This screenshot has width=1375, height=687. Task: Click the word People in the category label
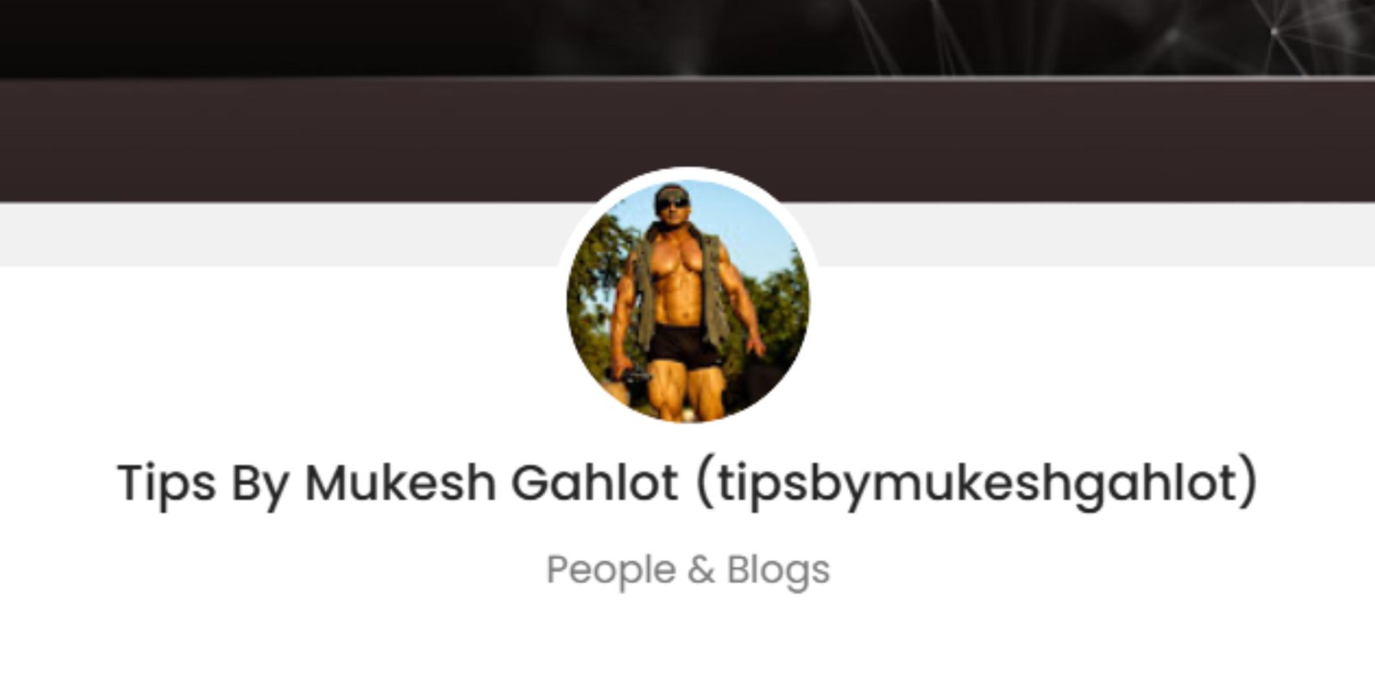[x=611, y=570]
